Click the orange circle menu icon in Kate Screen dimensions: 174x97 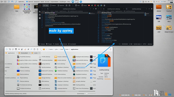point(40,5)
